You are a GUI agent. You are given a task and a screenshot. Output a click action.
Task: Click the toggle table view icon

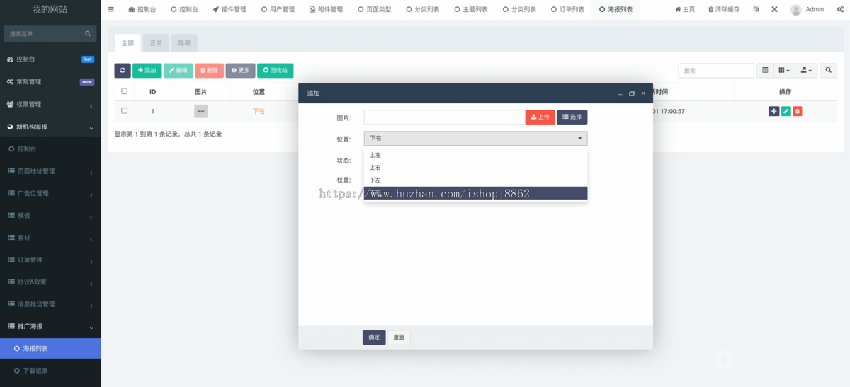(765, 71)
